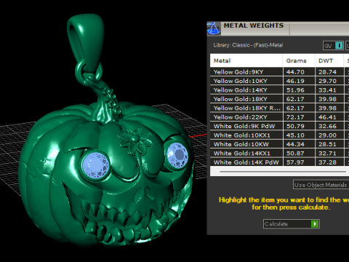Click the 29.70 DWT cell

[x=329, y=81]
